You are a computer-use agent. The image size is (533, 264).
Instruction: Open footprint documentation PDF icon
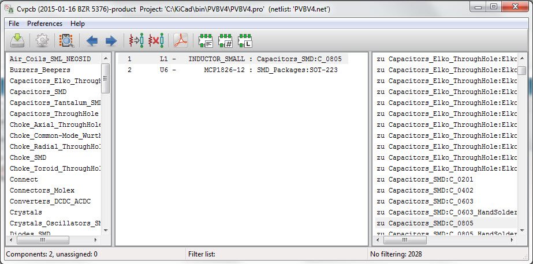(181, 41)
